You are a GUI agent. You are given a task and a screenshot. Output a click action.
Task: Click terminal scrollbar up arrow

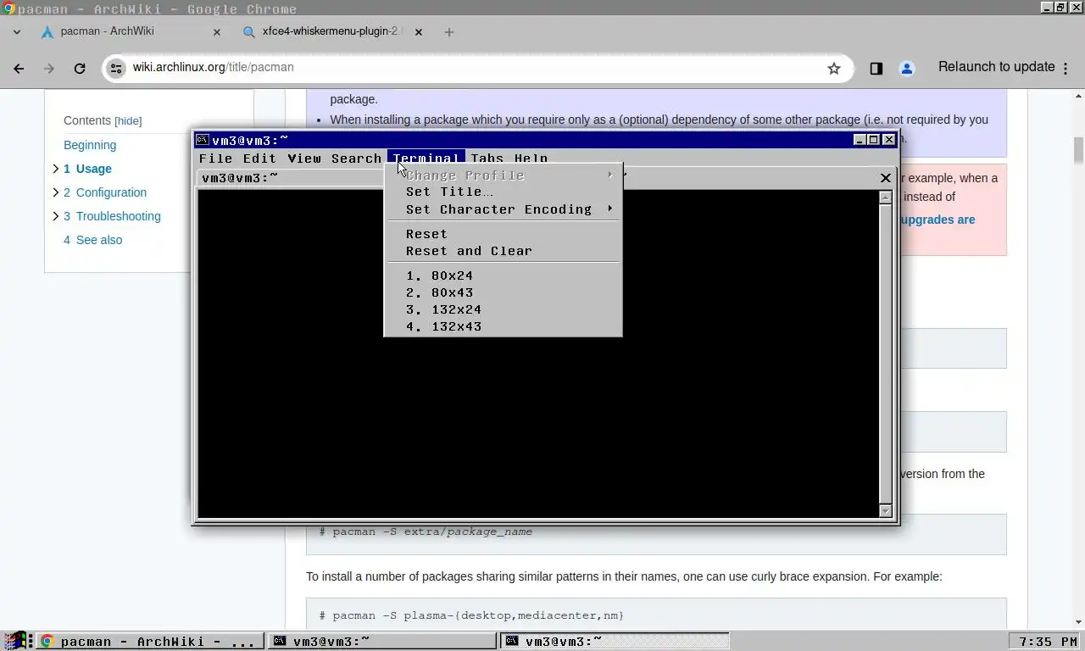pos(886,198)
